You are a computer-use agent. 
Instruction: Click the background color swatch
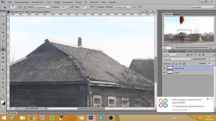tap(4, 104)
